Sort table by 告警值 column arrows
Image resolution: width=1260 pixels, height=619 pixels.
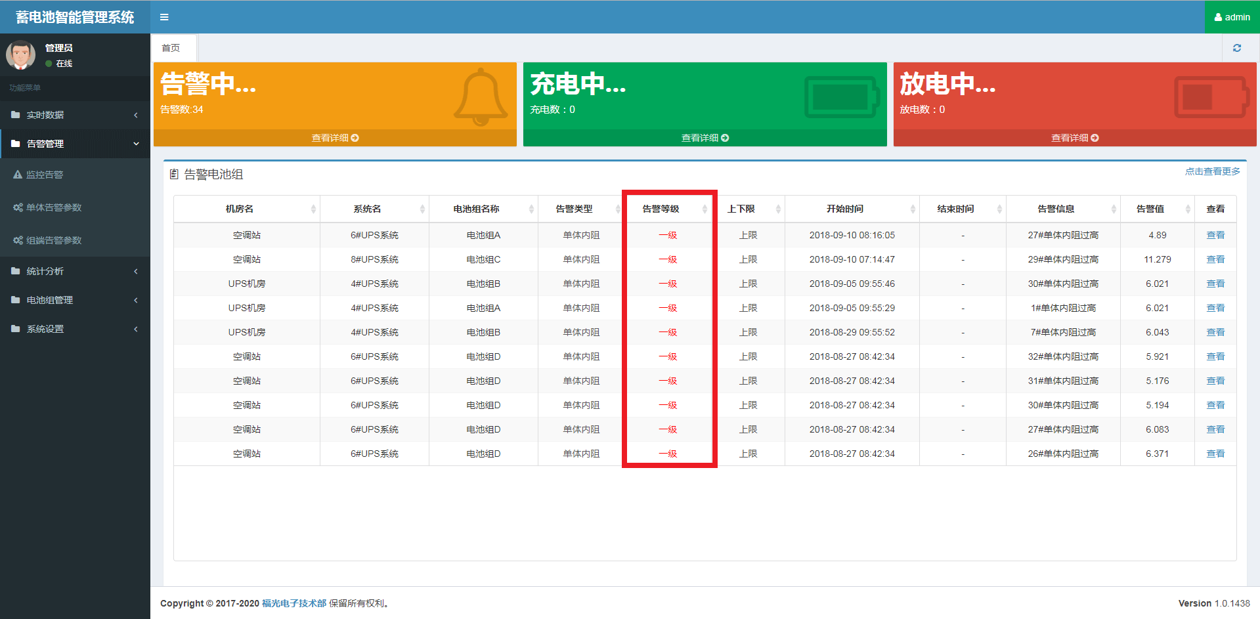[1188, 209]
